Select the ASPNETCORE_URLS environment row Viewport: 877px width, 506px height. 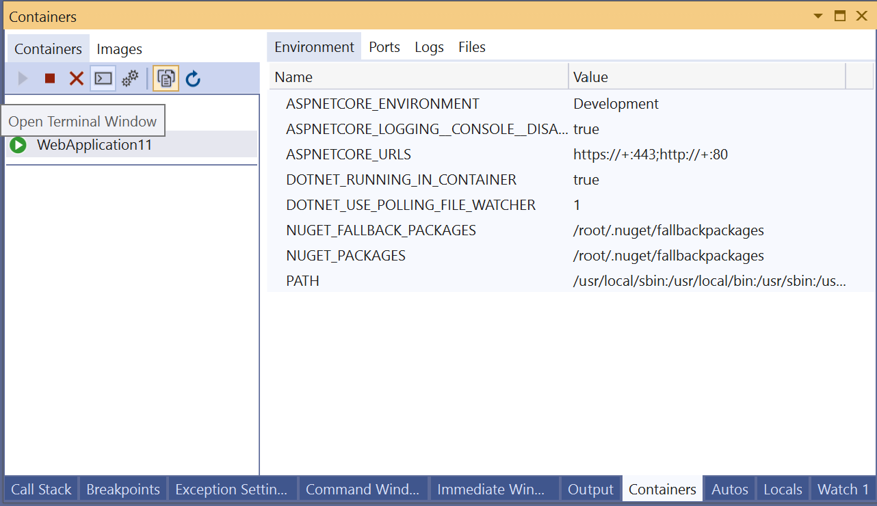pyautogui.click(x=348, y=154)
